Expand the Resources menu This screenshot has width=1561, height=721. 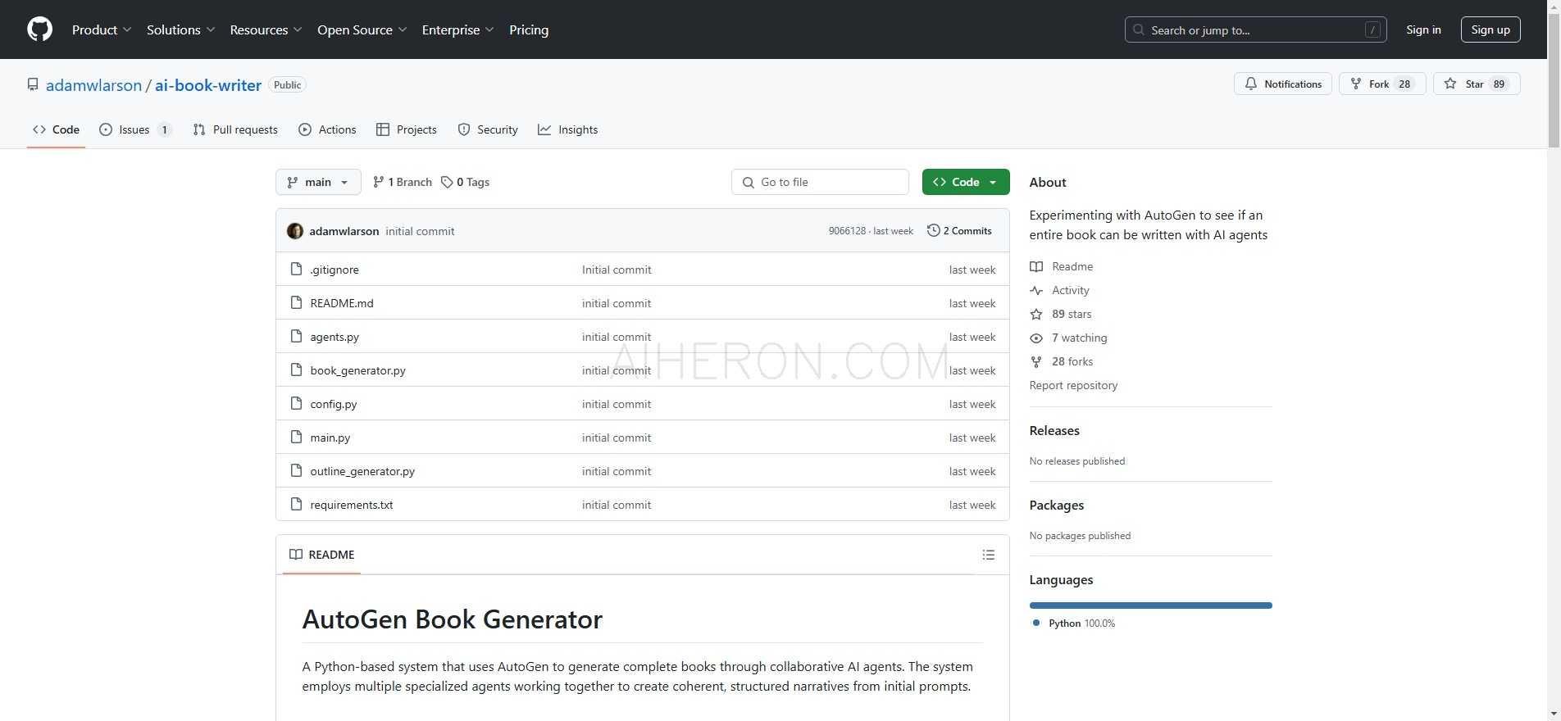pos(266,29)
